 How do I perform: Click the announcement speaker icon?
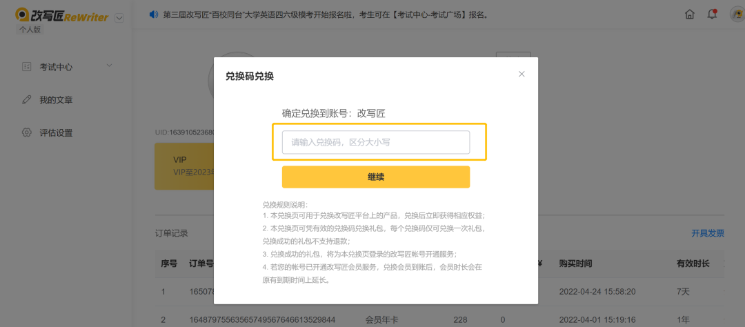153,14
